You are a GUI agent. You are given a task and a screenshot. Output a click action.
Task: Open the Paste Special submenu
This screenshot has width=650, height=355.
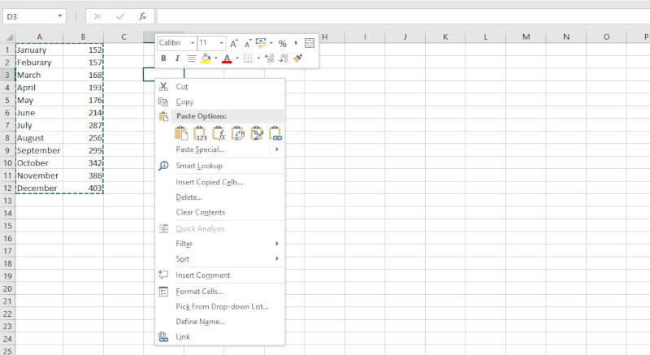[200, 149]
